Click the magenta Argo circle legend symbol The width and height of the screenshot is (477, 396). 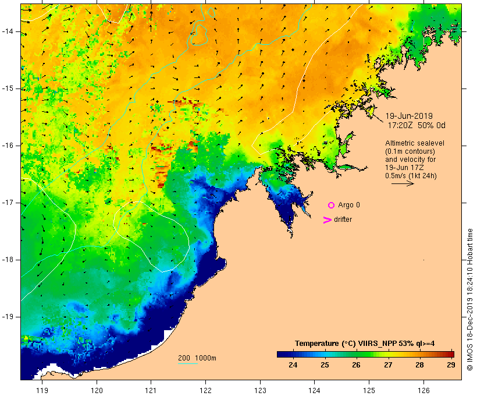point(332,206)
